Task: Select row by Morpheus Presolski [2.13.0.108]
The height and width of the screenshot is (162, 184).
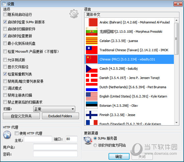Action: click(x=129, y=31)
